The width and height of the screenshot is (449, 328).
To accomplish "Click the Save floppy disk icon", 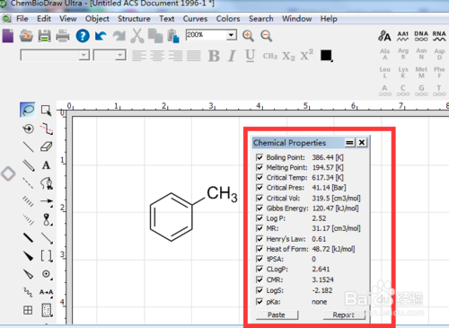I will (x=44, y=36).
